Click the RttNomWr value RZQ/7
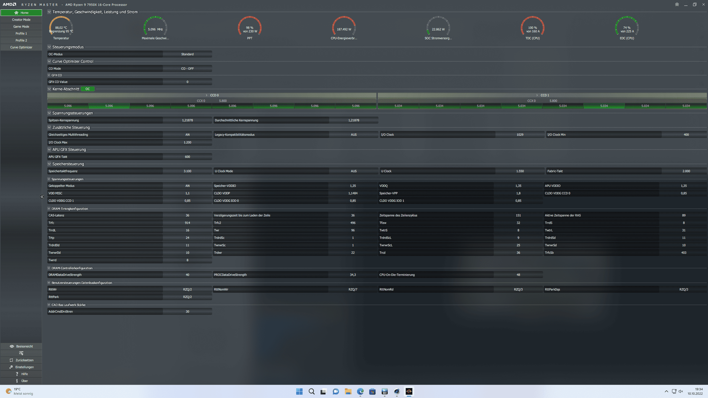The image size is (708, 398). pos(353,289)
